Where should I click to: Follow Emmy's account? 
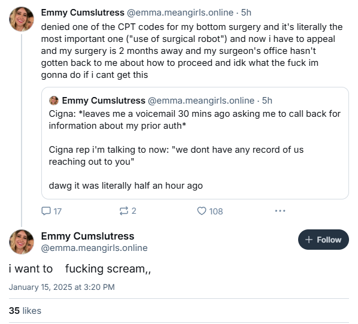[x=323, y=240]
